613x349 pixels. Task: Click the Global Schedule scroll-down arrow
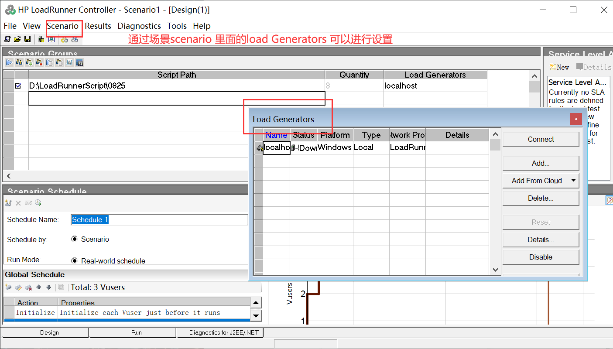256,316
